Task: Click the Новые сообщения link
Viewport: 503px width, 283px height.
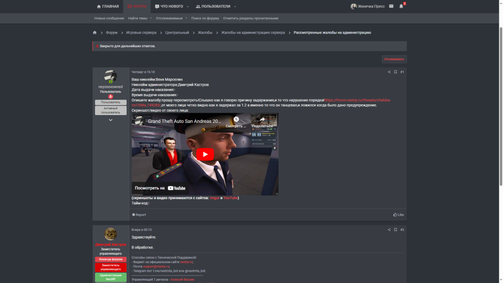Action: coord(109,18)
